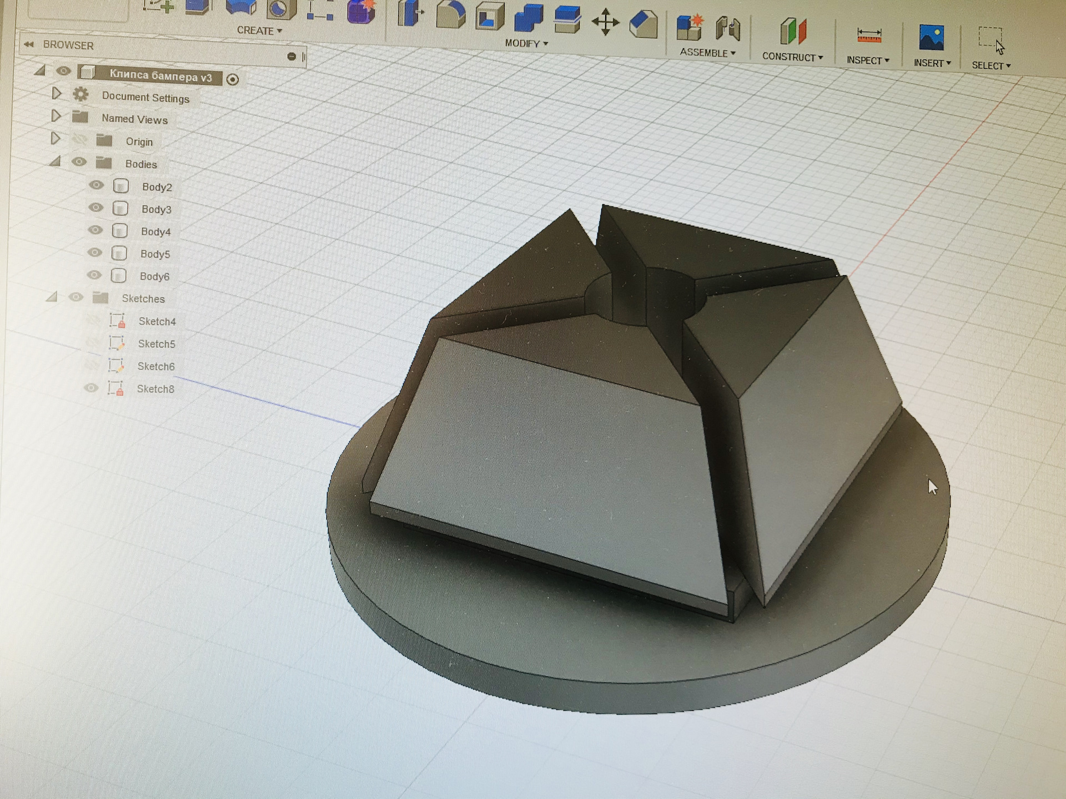Image resolution: width=1066 pixels, height=799 pixels.
Task: Open the MODIFY dropdown menu
Action: [526, 43]
